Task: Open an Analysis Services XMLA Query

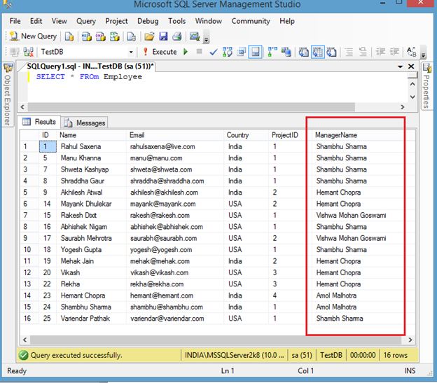Action: pyautogui.click(x=115, y=36)
